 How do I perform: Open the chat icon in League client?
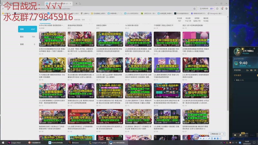[235, 135]
